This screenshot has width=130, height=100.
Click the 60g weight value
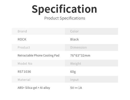point(73,72)
